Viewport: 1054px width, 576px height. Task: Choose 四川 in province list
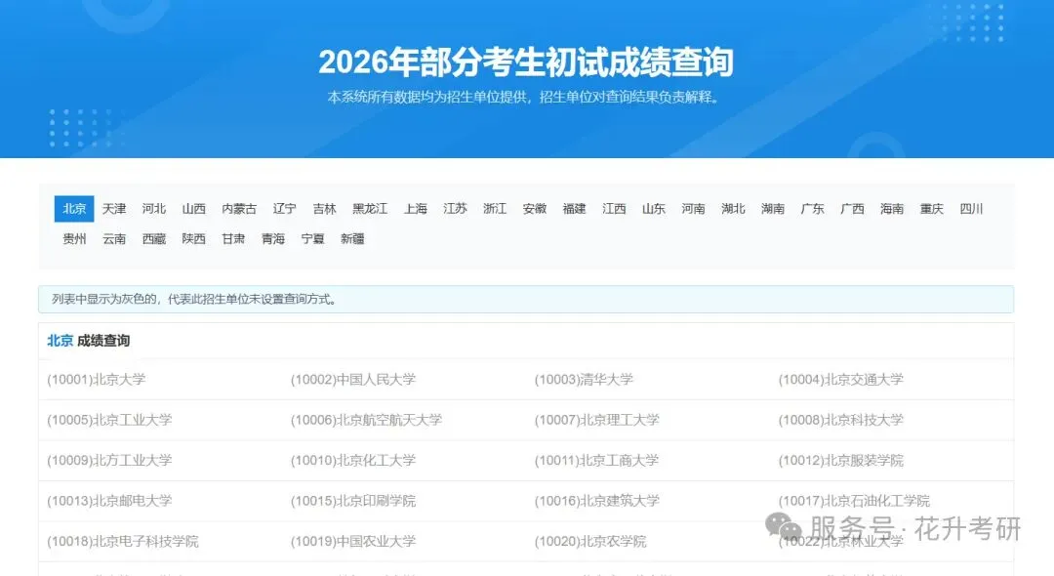click(x=971, y=209)
